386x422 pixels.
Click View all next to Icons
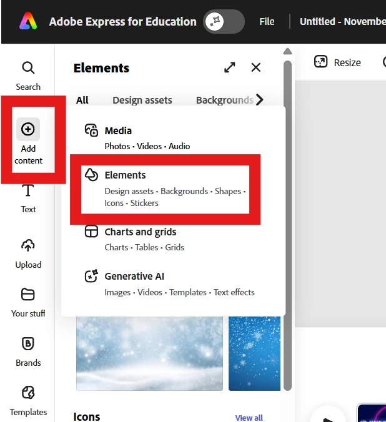click(x=249, y=418)
